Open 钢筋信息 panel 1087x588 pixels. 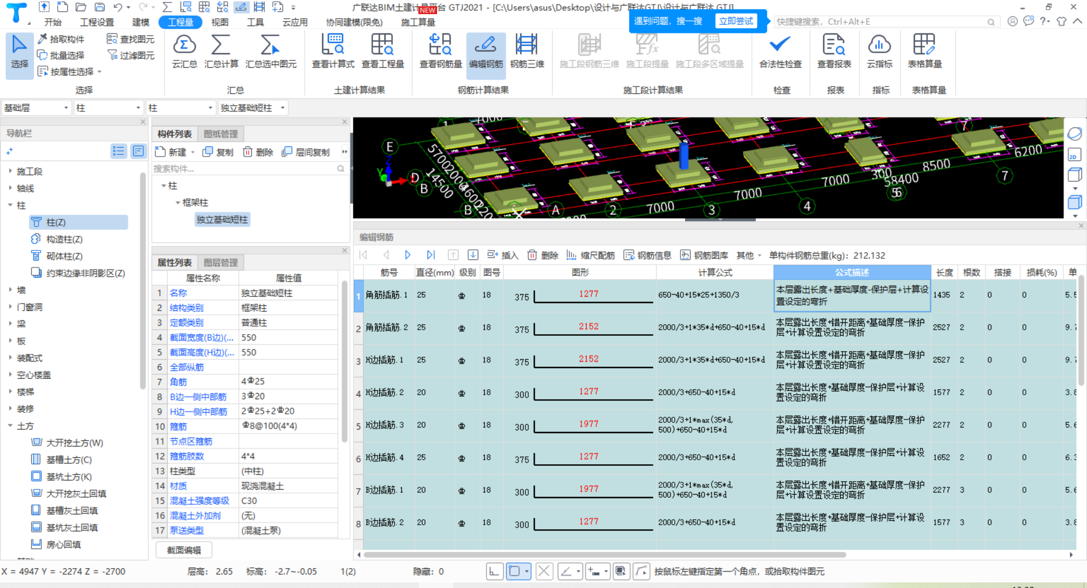point(647,256)
